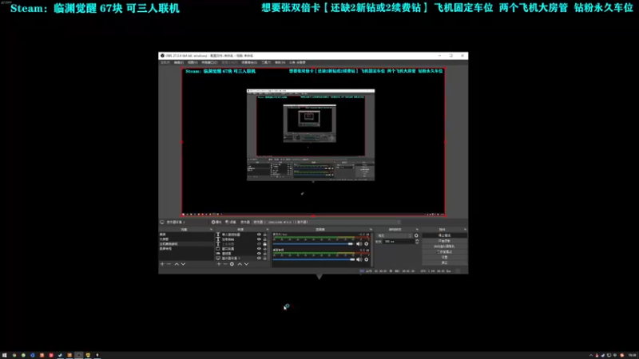The height and width of the screenshot is (359, 639).
Task: Pop out the Controls dock panel
Action: pyautogui.click(x=465, y=230)
